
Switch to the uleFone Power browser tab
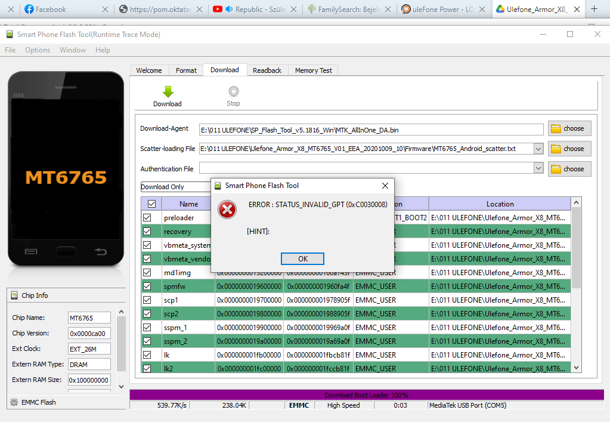(443, 9)
